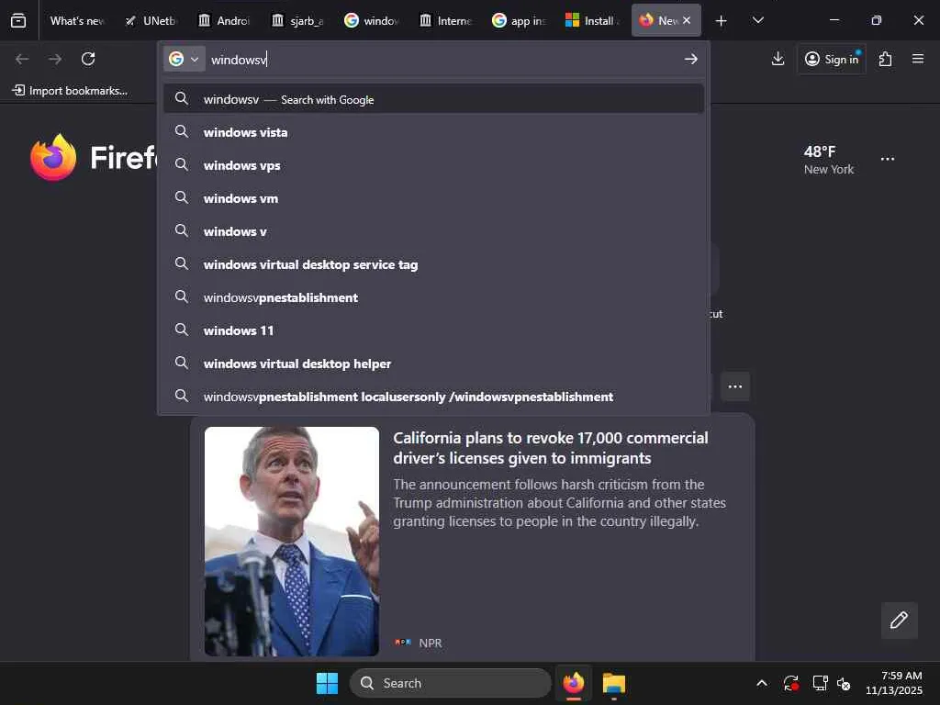Click Import bookmarks link
Screen dimensions: 940x705
70,91
